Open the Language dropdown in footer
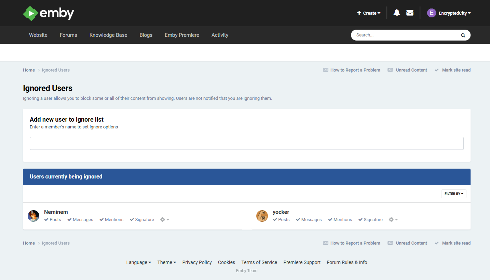Screen dimensions: 490x280 click(x=139, y=262)
